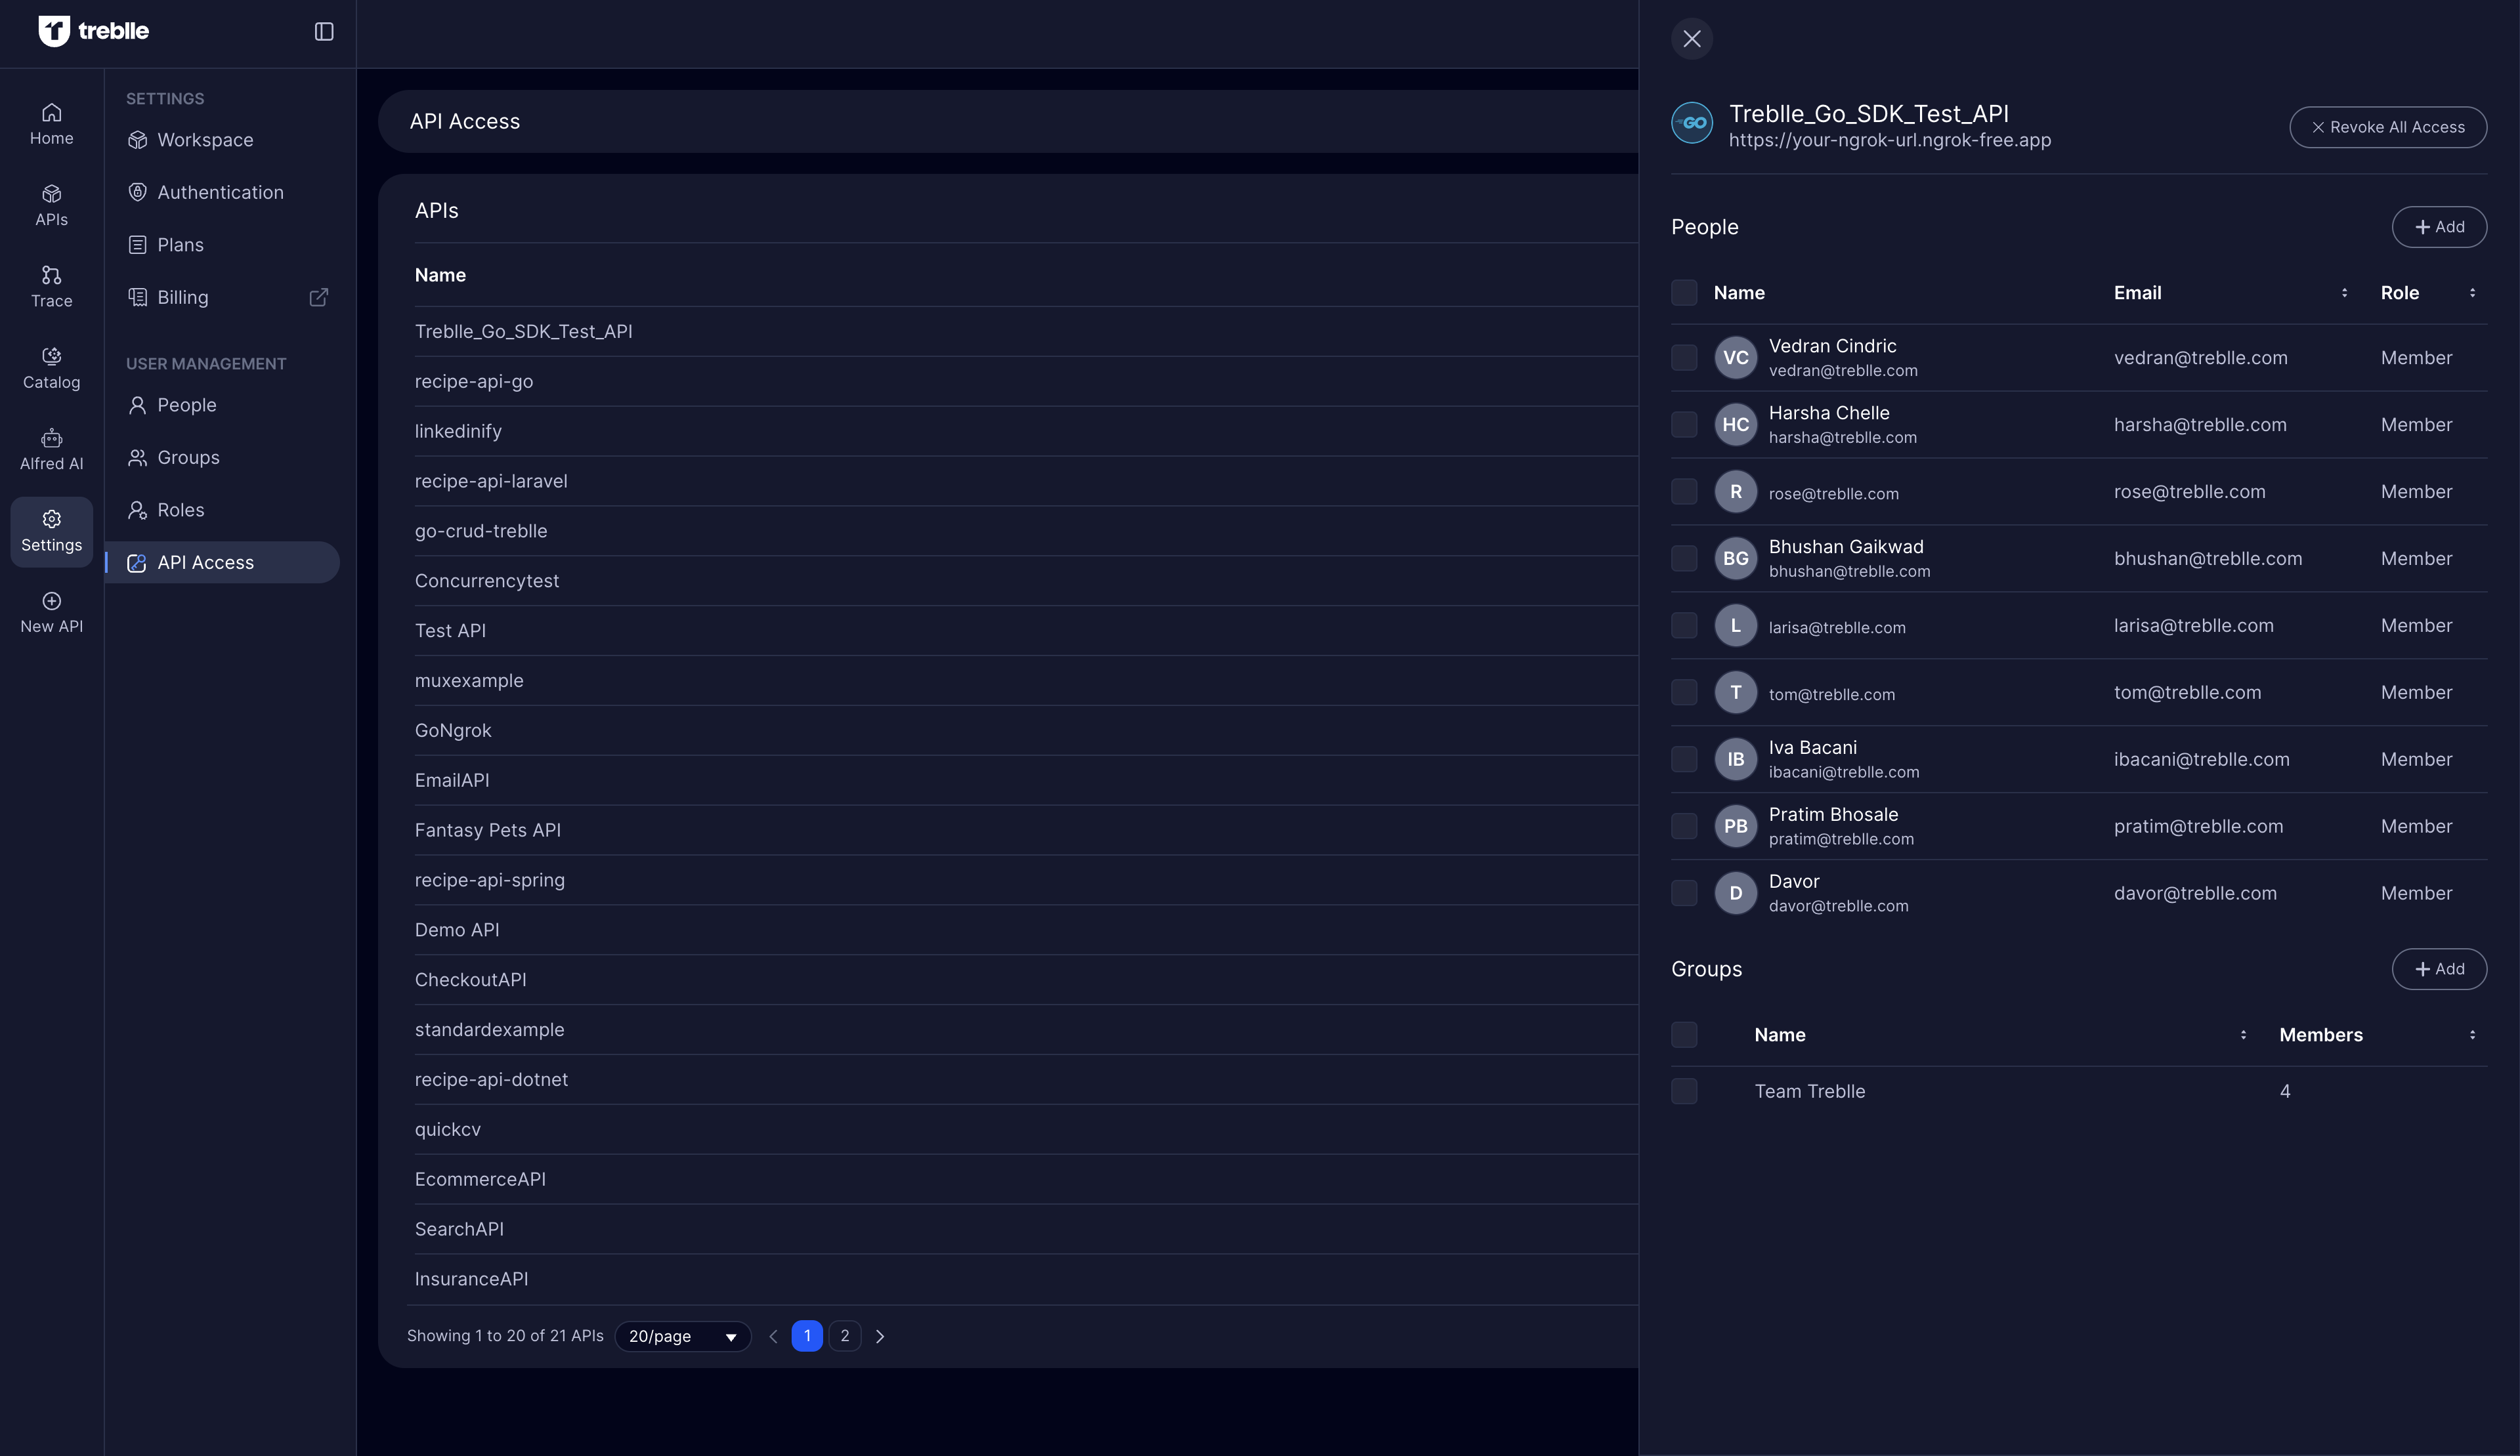2520x1456 pixels.
Task: Close the API access side panel
Action: tap(1691, 39)
